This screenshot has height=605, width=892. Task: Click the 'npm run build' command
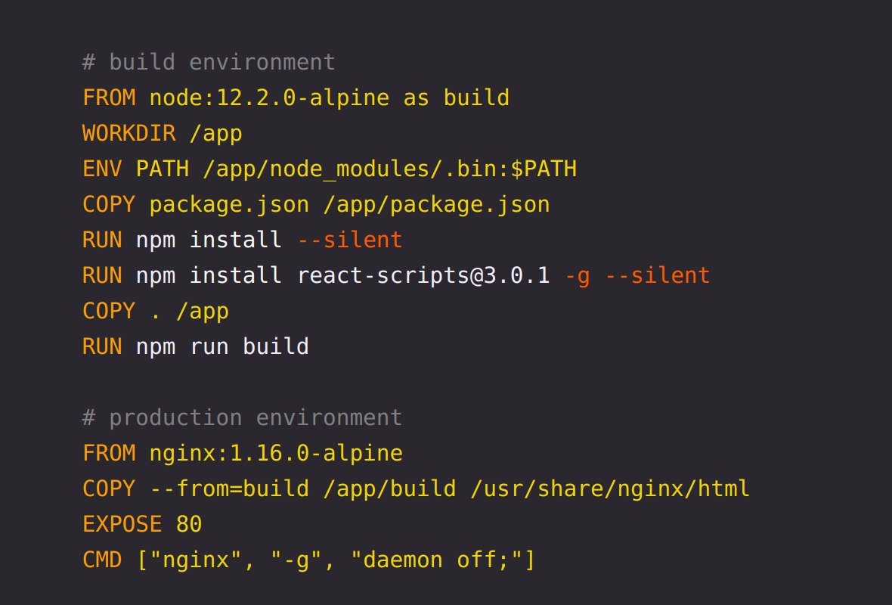[x=222, y=346]
